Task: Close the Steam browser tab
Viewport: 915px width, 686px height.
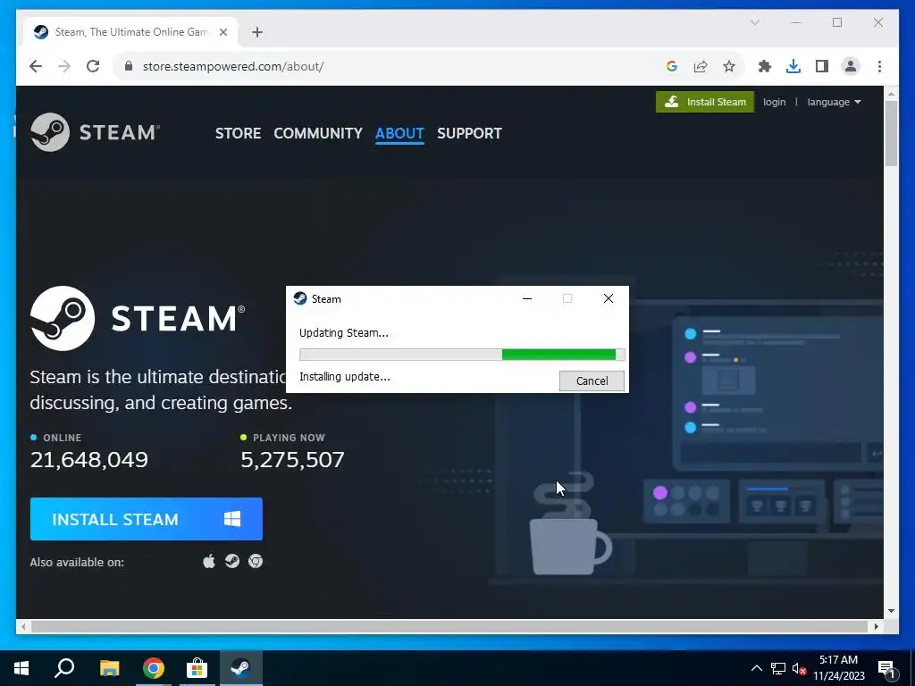Action: 222,32
